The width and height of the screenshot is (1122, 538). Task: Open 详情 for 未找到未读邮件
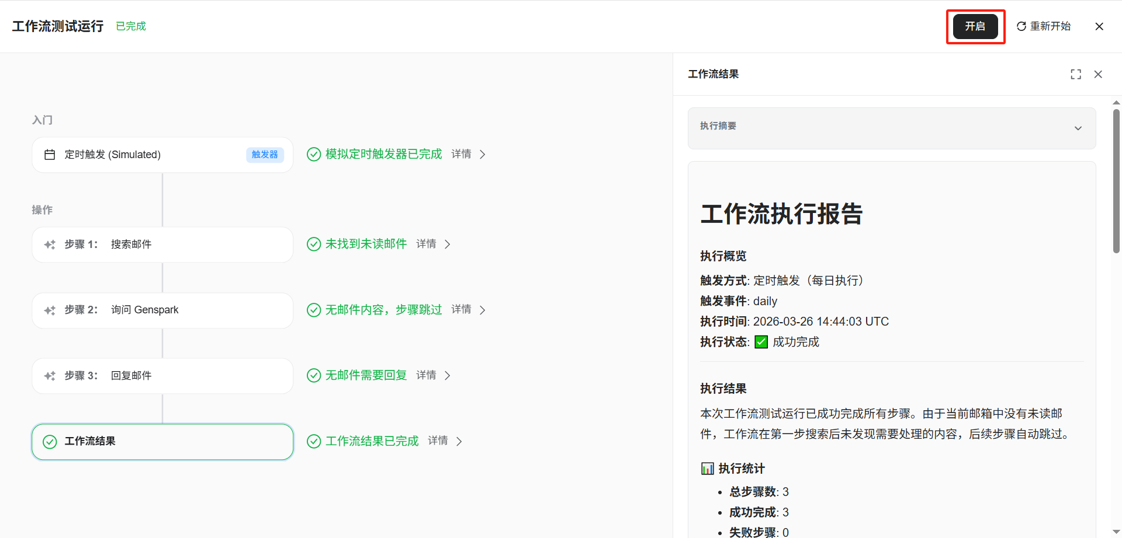coord(433,244)
